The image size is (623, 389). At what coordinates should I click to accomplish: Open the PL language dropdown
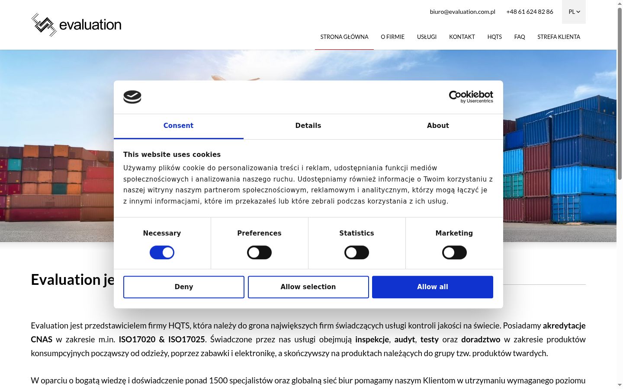[574, 12]
